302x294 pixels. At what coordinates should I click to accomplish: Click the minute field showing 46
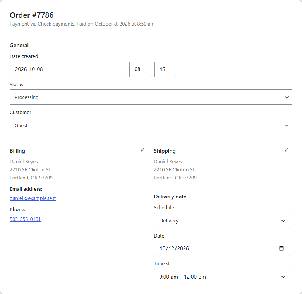point(165,69)
